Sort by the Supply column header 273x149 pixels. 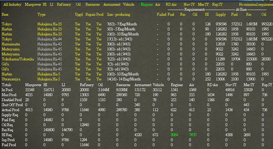coord(221,14)
